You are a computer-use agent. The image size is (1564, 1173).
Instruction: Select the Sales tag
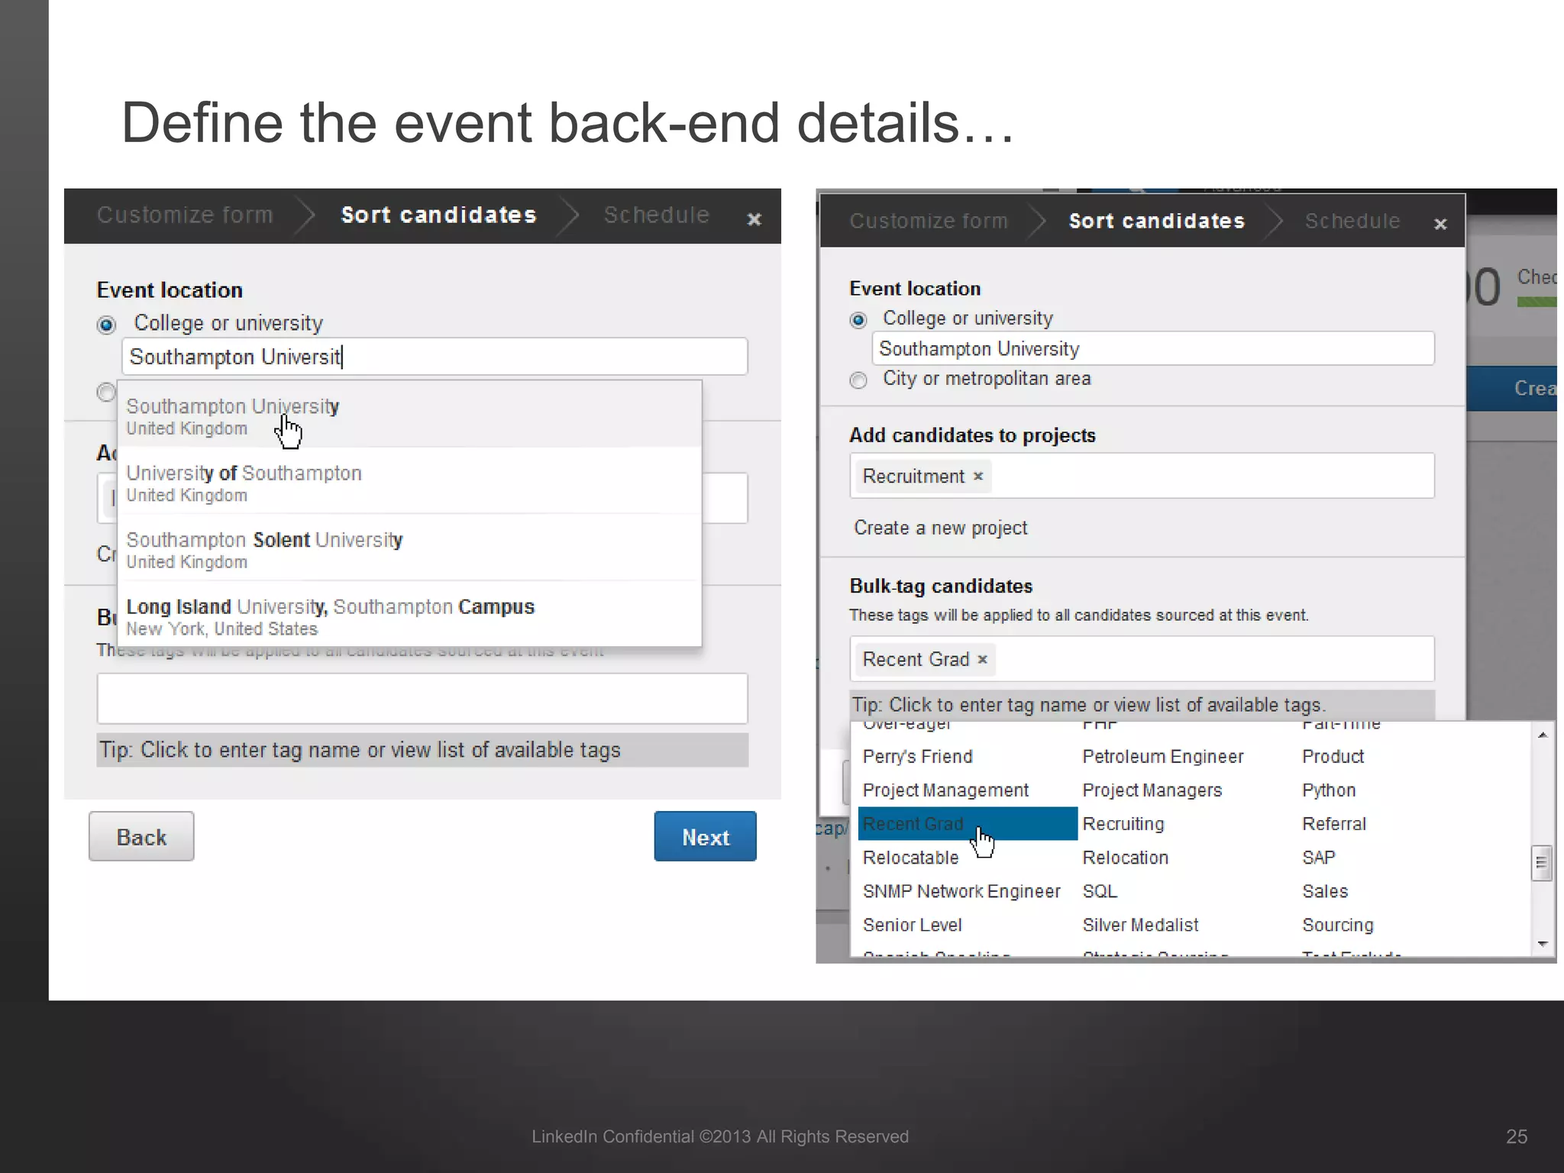click(x=1325, y=891)
